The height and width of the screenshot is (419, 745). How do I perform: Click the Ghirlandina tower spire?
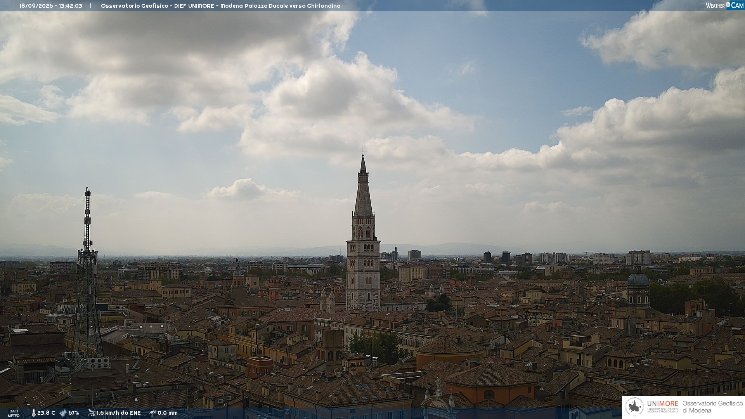pyautogui.click(x=363, y=185)
